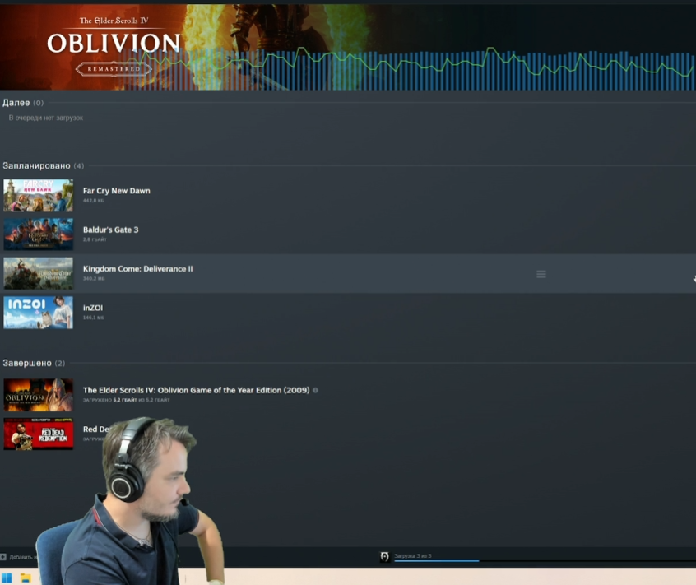Open The Elder Scrolls IV: Oblivion GOTY title
The image size is (696, 585).
(x=196, y=390)
